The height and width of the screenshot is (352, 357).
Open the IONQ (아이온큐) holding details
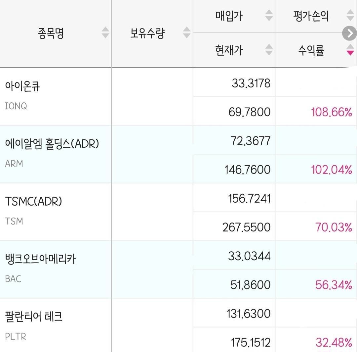pyautogui.click(x=56, y=96)
